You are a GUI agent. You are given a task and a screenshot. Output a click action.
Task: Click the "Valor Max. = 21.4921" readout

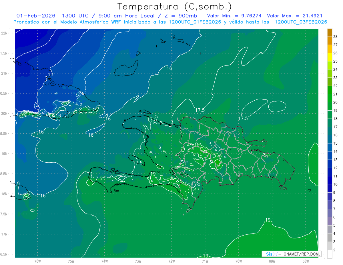click(294, 16)
